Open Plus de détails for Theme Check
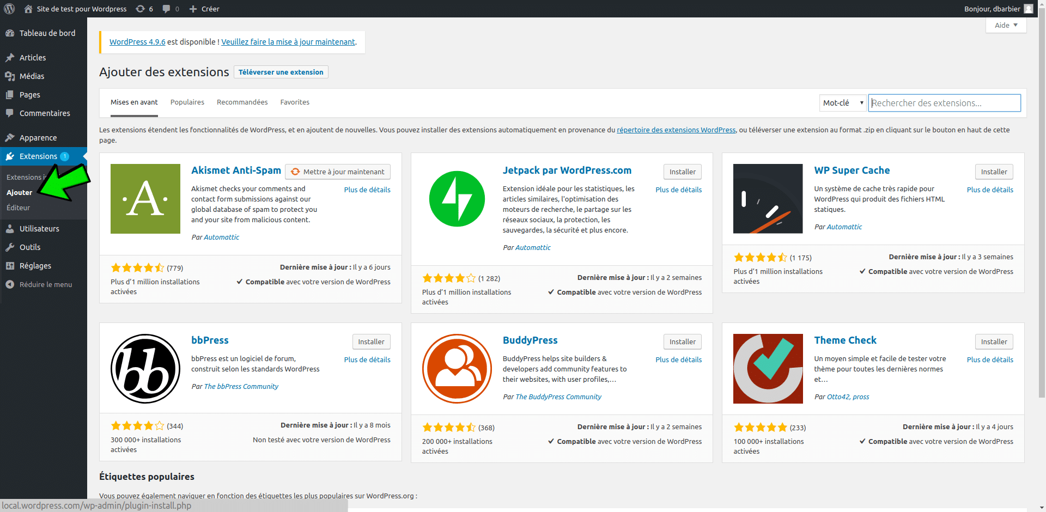Image resolution: width=1046 pixels, height=512 pixels. (990, 359)
